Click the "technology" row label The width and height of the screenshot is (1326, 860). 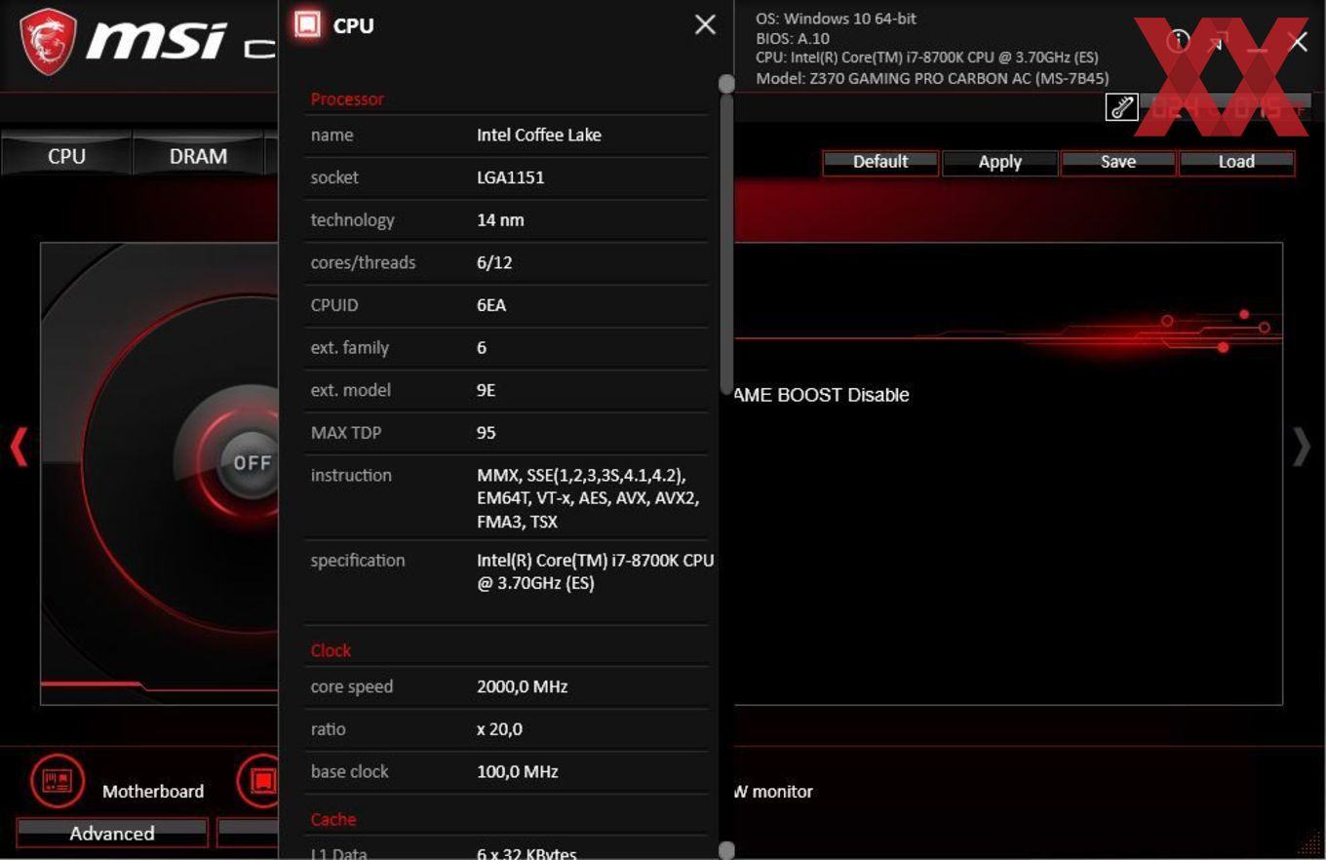[352, 219]
